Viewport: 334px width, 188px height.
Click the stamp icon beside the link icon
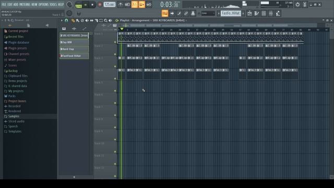(193, 14)
